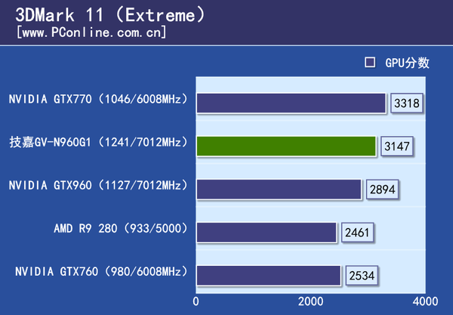Screen dimensions: 453x315
Task: Click the NVIDIA GTX760 (980/6008MHz) label
Action: click(x=102, y=271)
